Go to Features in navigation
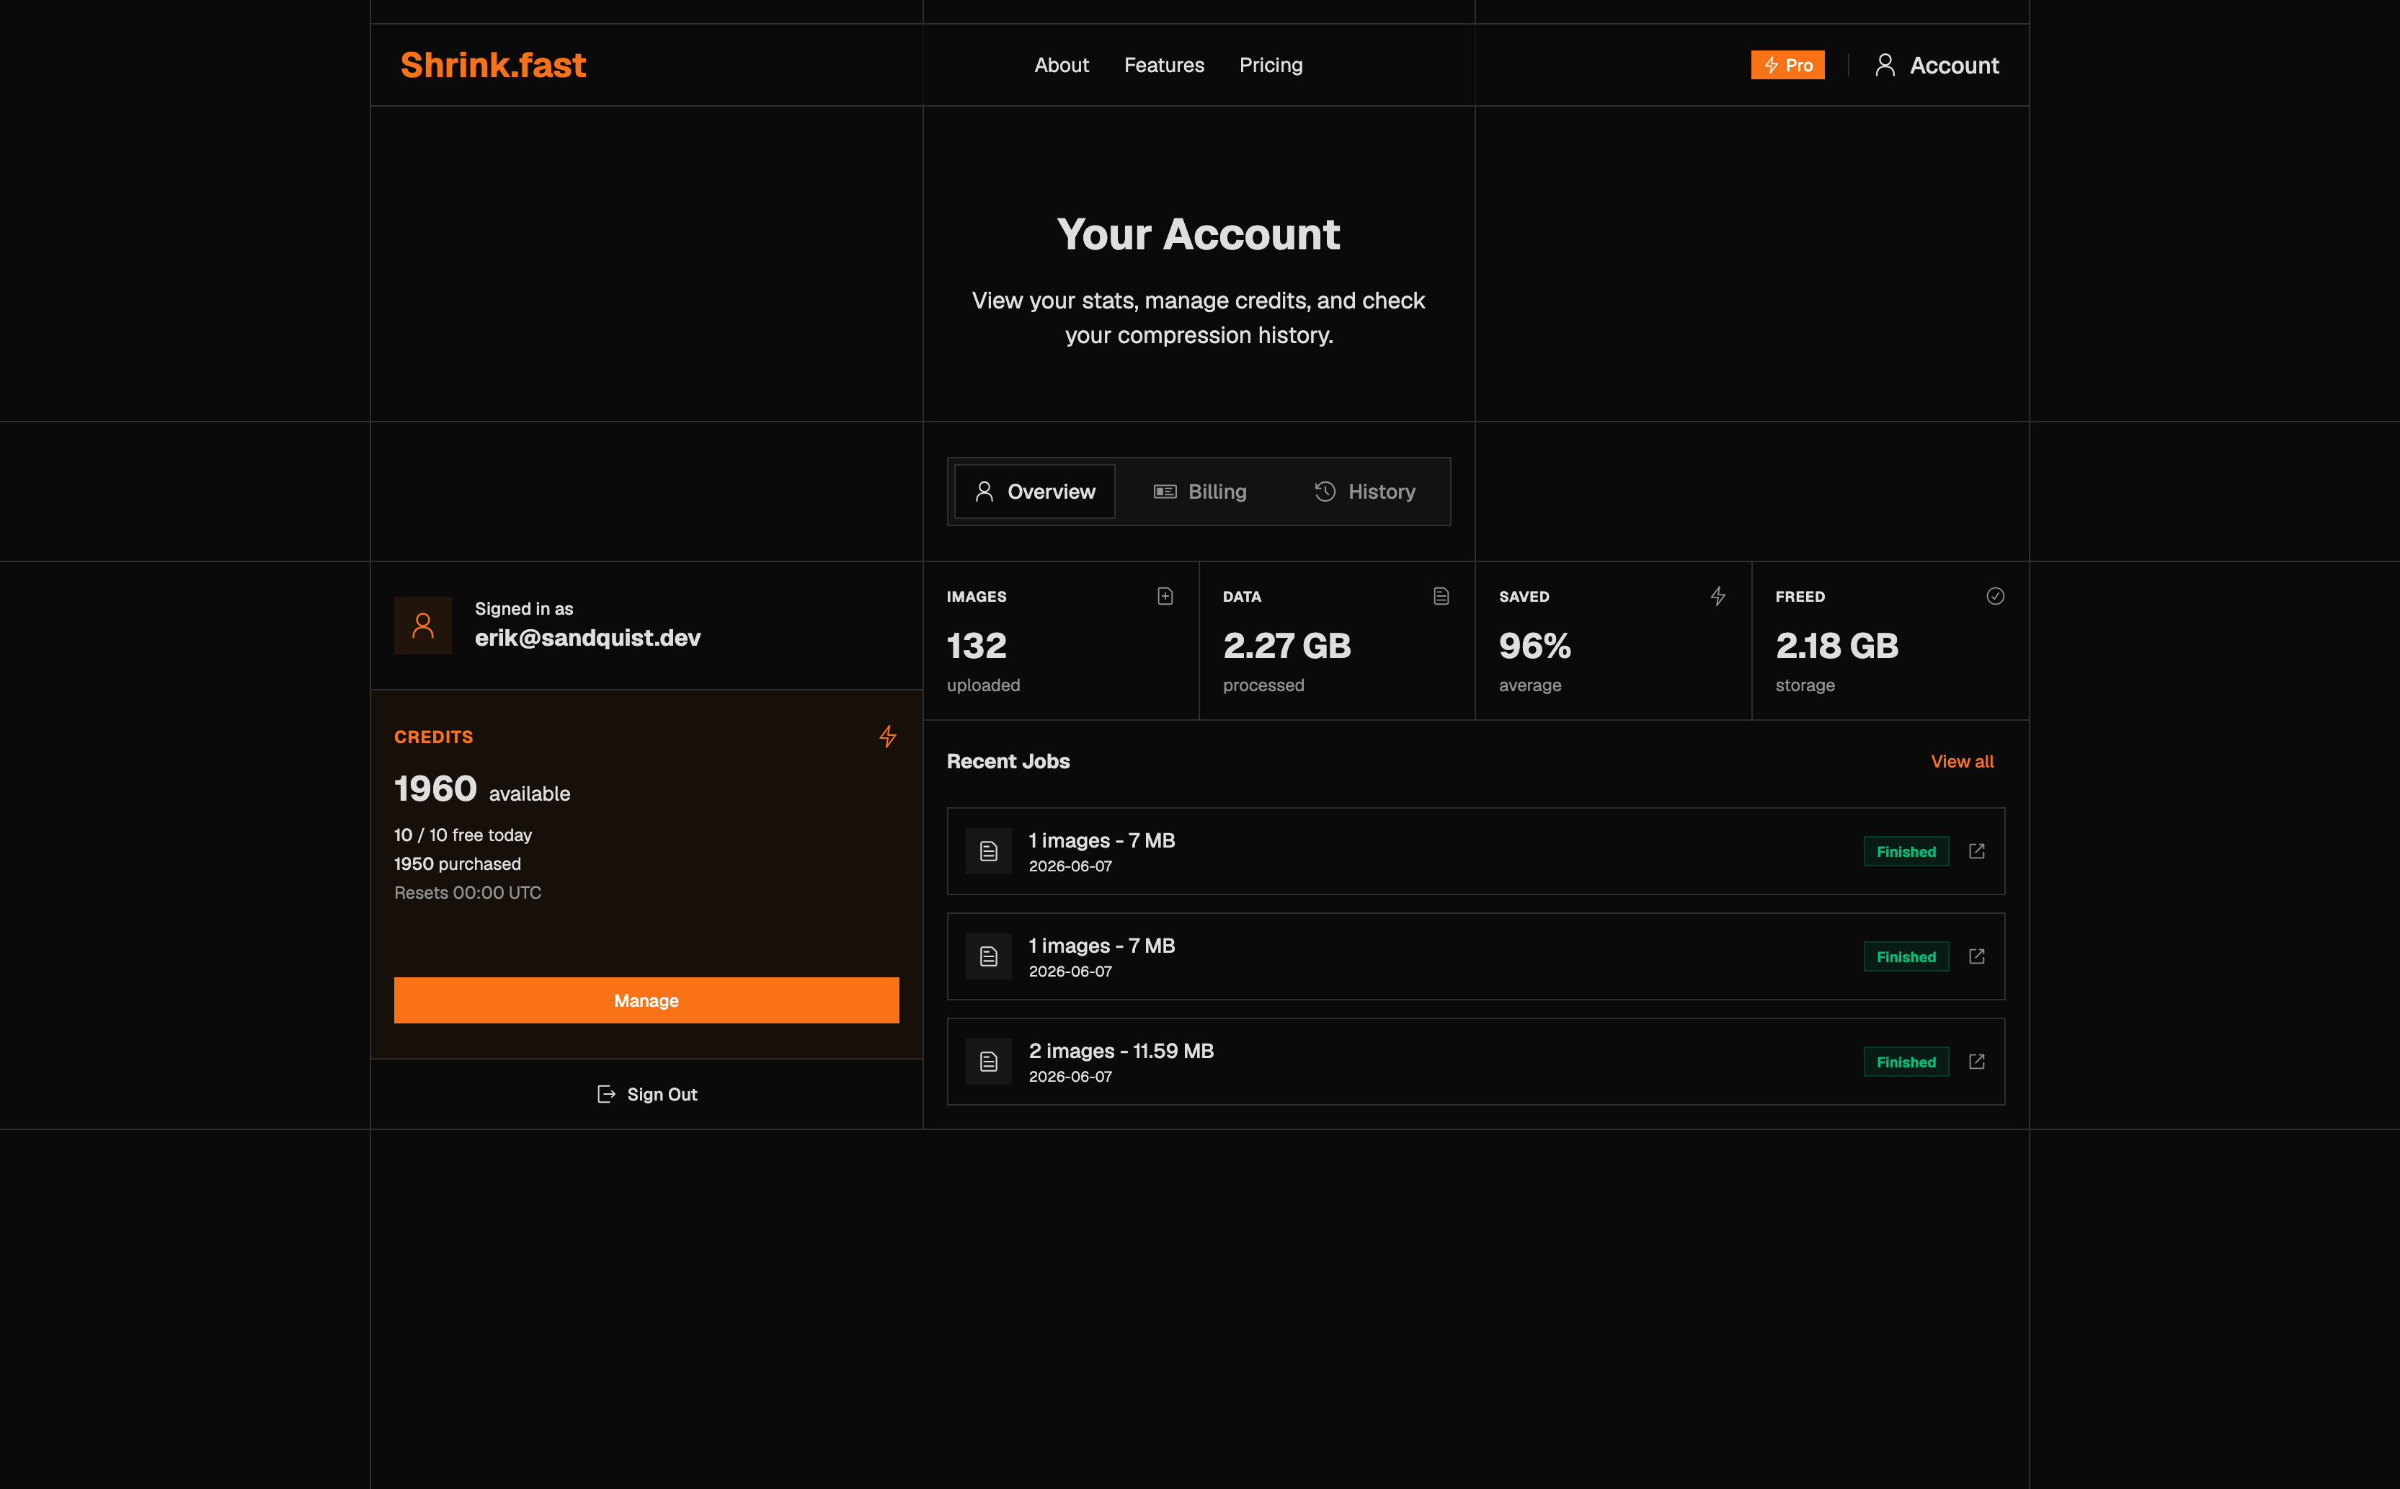This screenshot has width=2400, height=1489. tap(1164, 65)
